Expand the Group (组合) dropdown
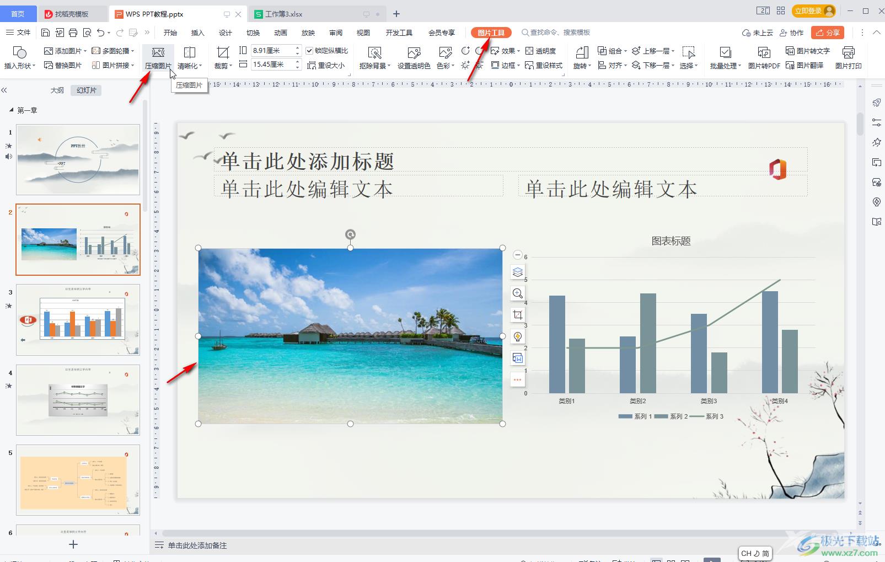Image resolution: width=885 pixels, height=562 pixels. point(626,51)
